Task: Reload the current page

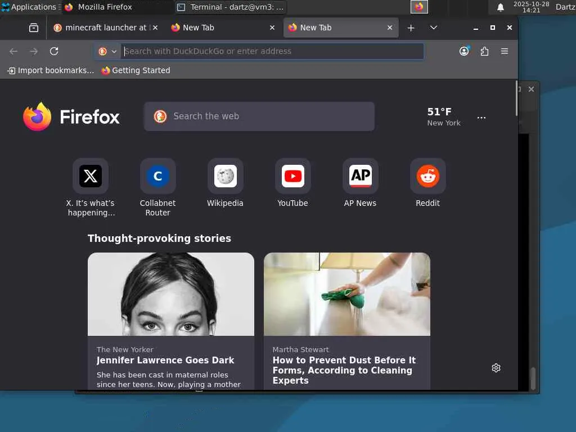Action: pyautogui.click(x=54, y=51)
